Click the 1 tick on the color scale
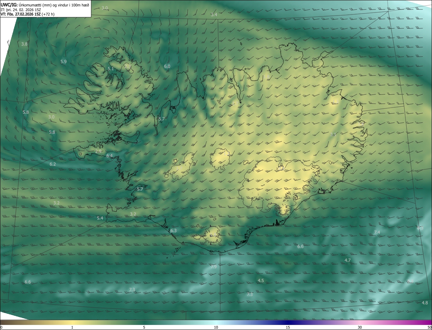The height and width of the screenshot is (330, 432). 72,327
